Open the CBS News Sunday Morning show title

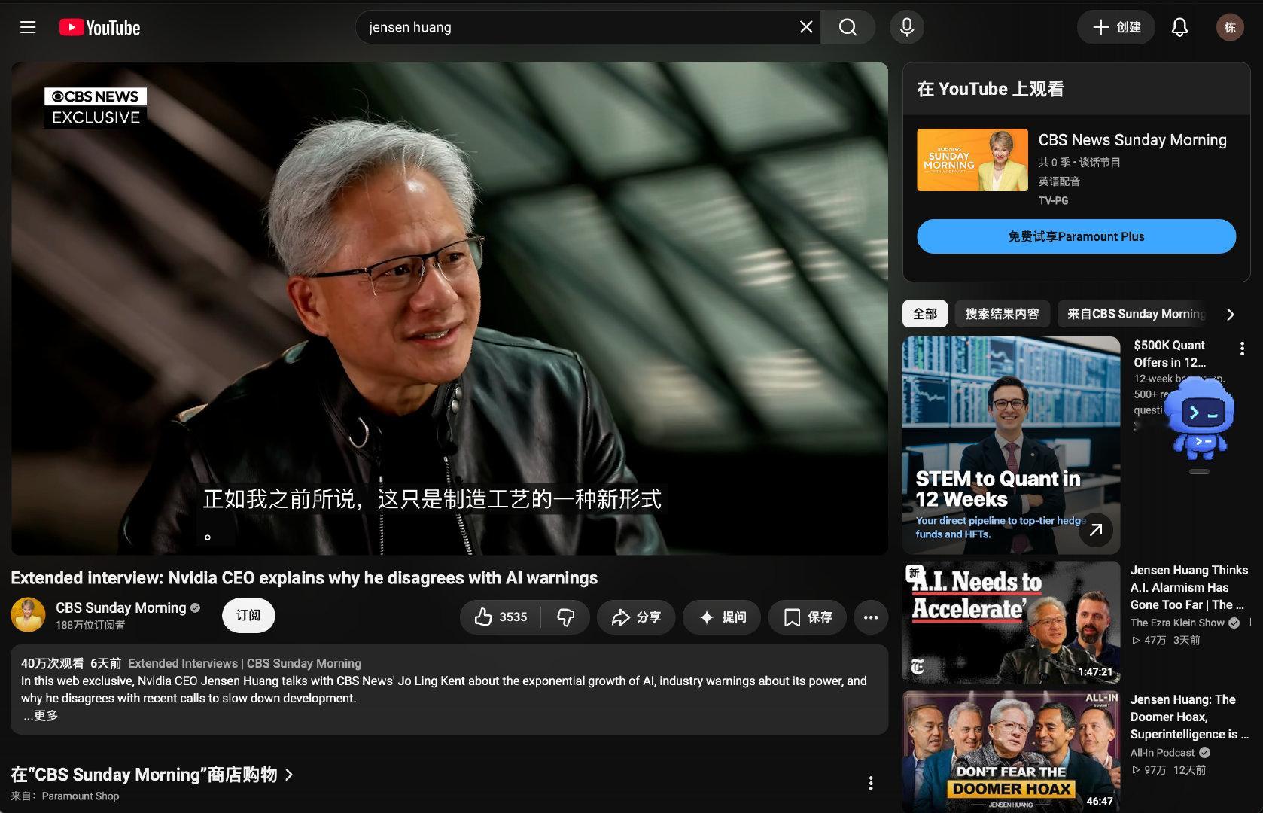(x=1133, y=140)
